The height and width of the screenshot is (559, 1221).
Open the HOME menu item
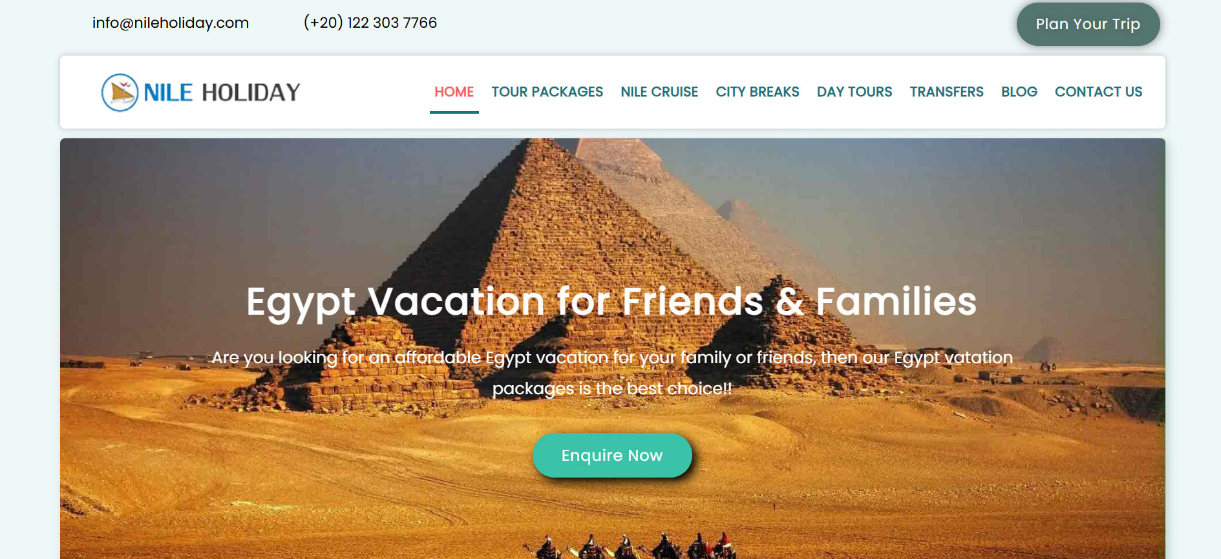[454, 92]
